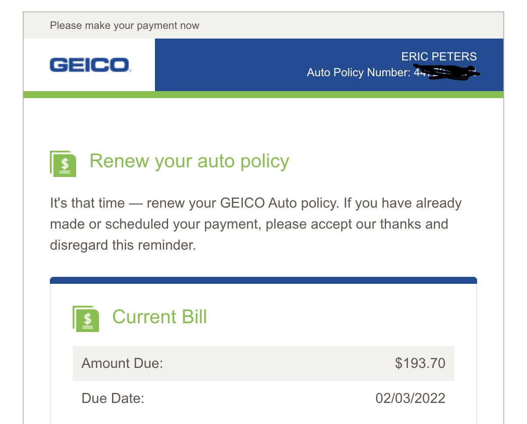
Task: Click the green divider bar under header
Action: (x=263, y=95)
